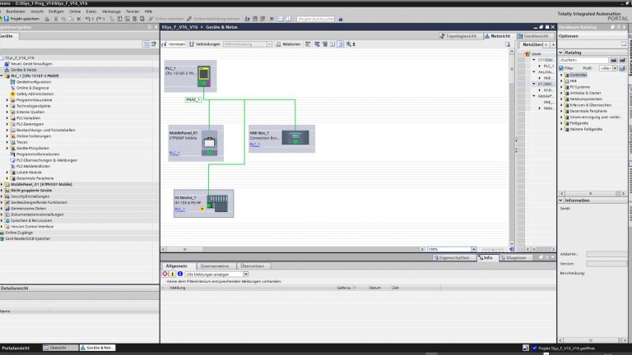Click the print icon in main toolbar
Screen dimensions: 632x355
coord(47,19)
